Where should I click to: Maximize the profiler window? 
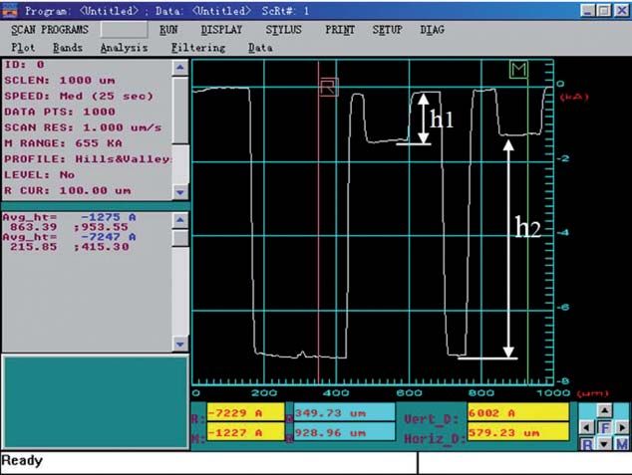point(604,11)
